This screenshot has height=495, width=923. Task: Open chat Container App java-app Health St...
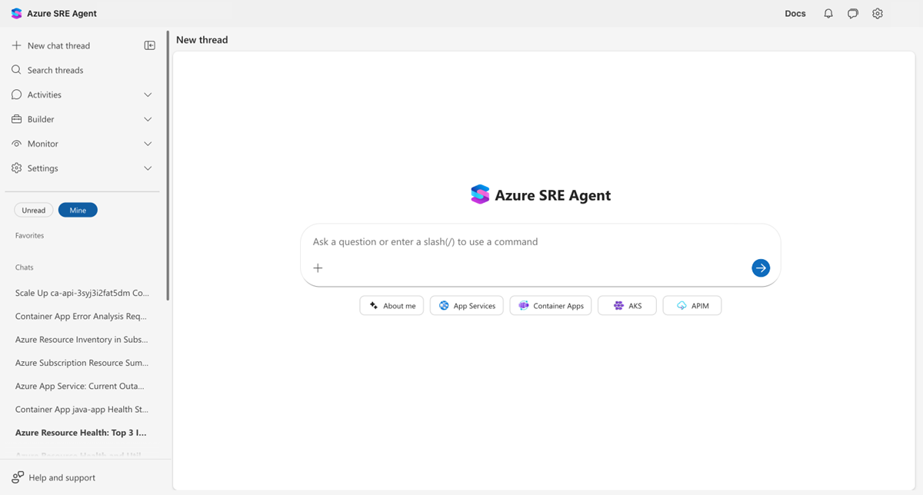(82, 409)
